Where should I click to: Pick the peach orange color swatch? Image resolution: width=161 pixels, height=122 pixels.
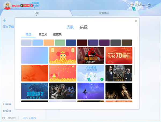(49, 42)
